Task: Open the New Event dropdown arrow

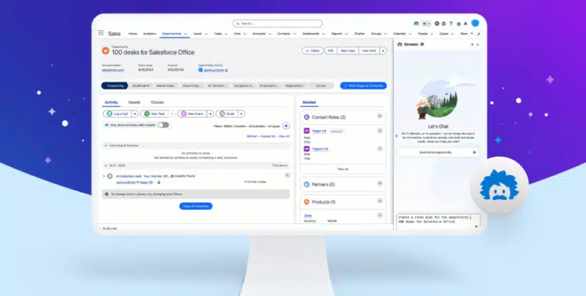Action: coord(210,114)
